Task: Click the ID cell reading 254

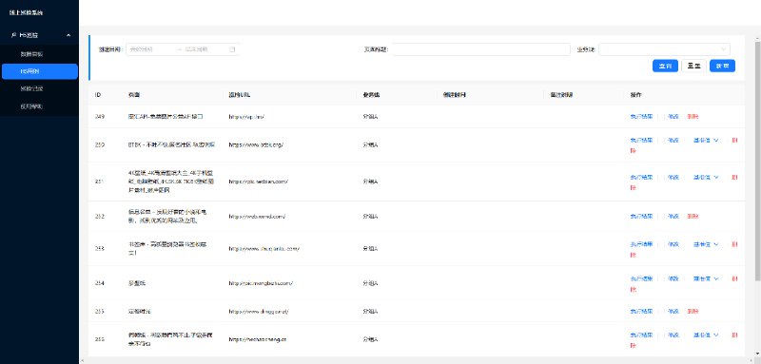Action: coord(100,282)
